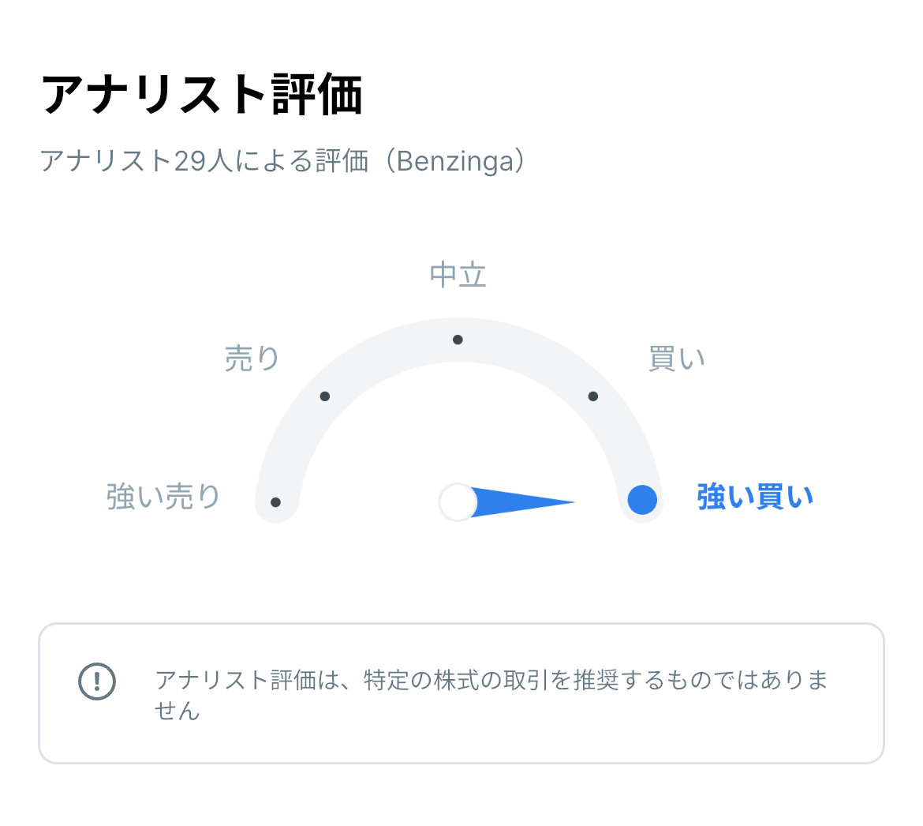The image size is (923, 826).
Task: Click the white needle pivot circle
Action: pyautogui.click(x=458, y=502)
